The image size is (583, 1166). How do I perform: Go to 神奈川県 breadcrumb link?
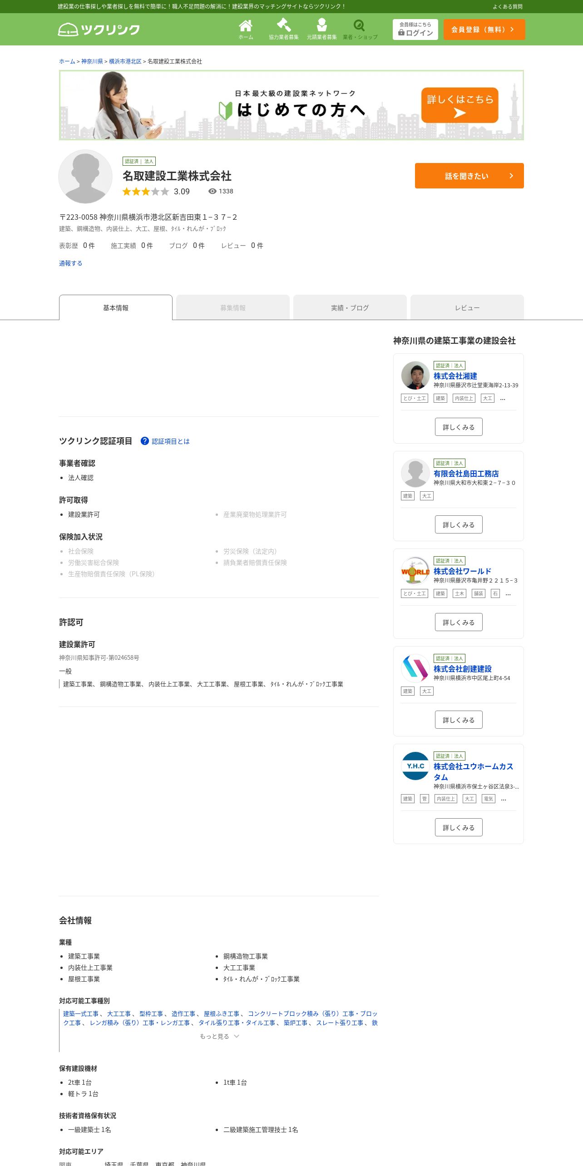click(92, 61)
